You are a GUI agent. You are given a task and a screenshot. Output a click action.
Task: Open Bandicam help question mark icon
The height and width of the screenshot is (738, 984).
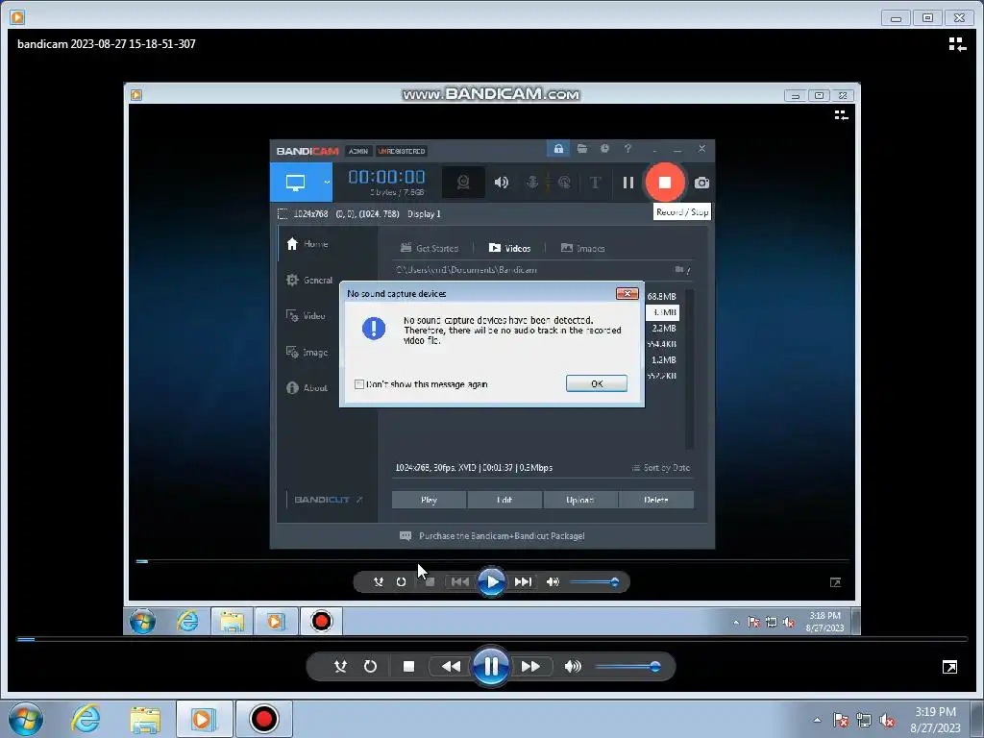click(627, 149)
